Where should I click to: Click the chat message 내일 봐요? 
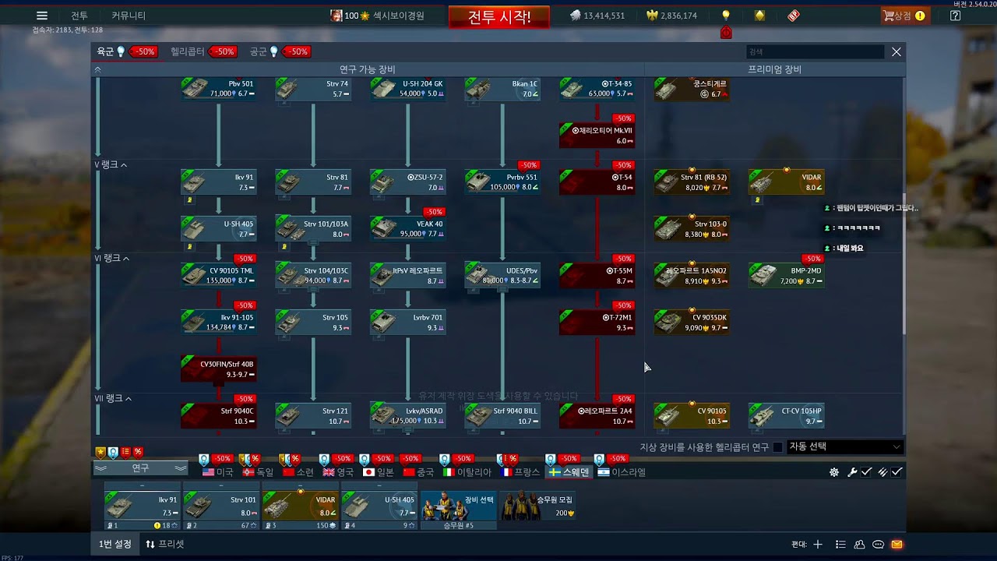pyautogui.click(x=849, y=249)
